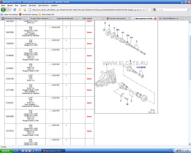Open the search engine selector dropdown

[x=157, y=10]
